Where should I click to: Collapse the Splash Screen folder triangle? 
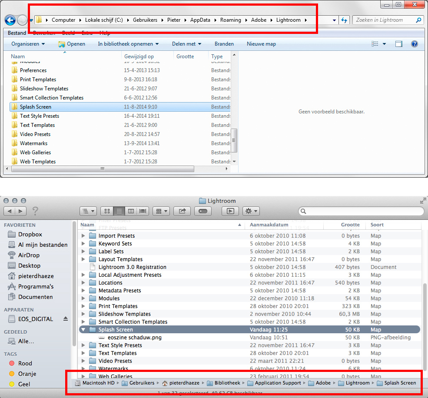click(83, 330)
